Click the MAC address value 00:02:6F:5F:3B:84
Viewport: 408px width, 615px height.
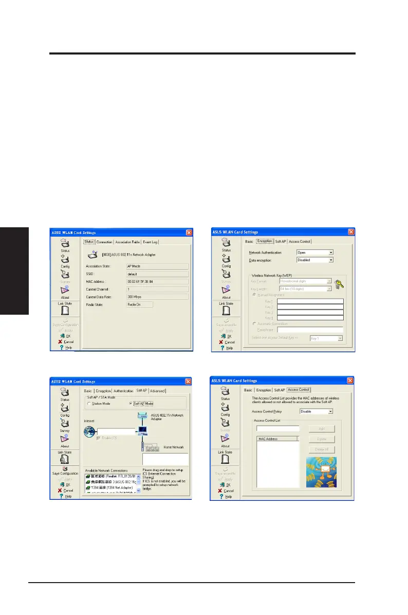(157, 282)
